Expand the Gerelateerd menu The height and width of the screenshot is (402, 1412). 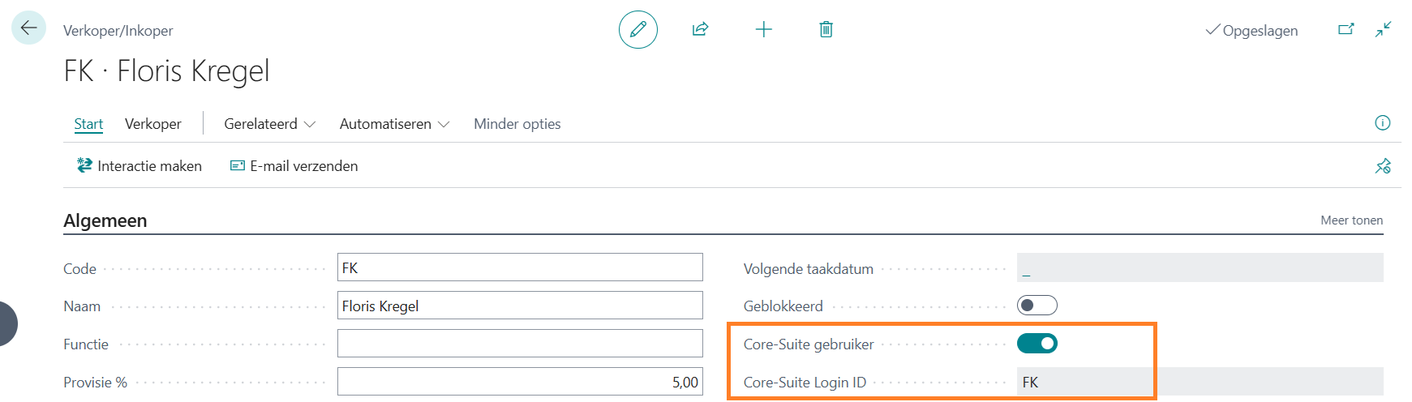click(269, 124)
